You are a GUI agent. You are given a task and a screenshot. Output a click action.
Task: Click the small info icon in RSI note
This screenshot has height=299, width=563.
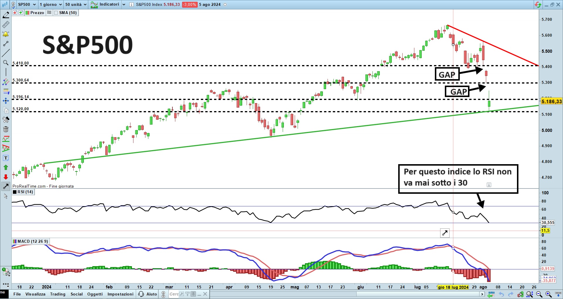point(489,185)
